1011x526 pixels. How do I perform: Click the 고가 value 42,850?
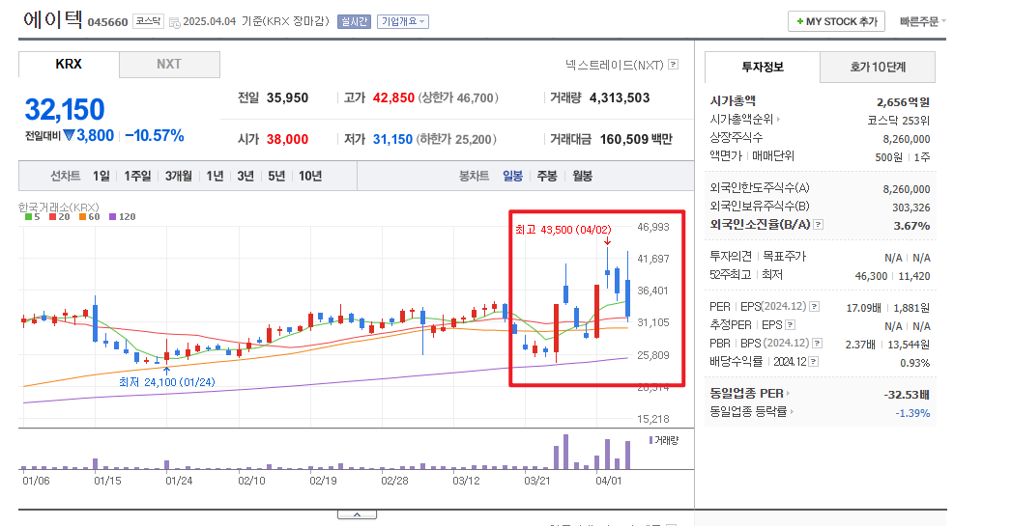coord(393,97)
